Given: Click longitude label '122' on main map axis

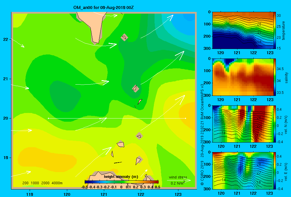Looking at the screenshot, I should [141, 194].
